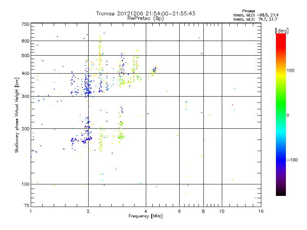Click the y-axis tick label '400'
This screenshot has width=307, height=230.
(25, 74)
